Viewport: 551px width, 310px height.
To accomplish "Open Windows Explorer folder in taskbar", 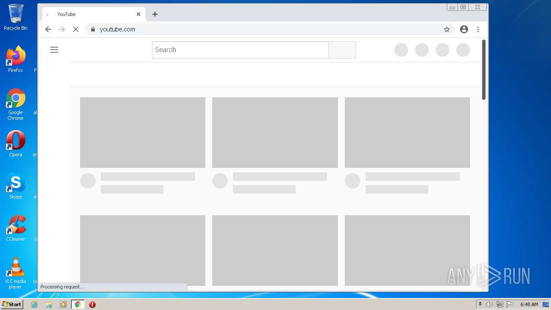I will (49, 304).
